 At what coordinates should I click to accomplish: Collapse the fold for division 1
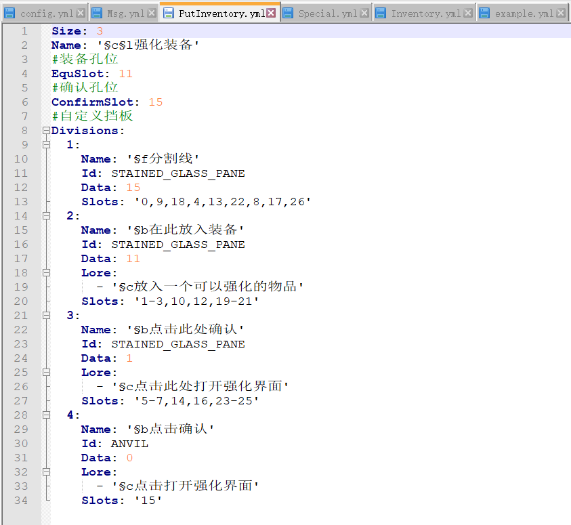coord(46,144)
